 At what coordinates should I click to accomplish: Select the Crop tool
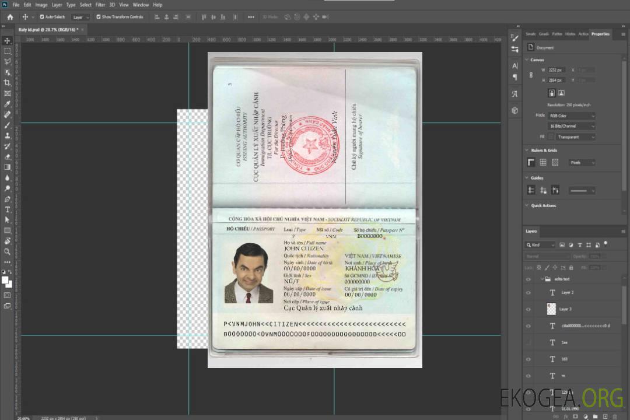7,83
